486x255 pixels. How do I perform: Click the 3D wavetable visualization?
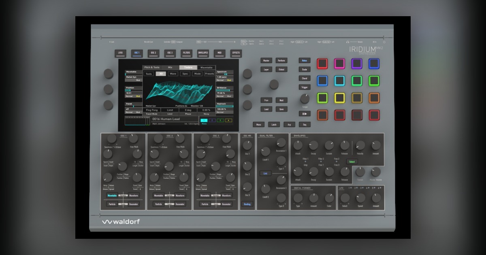click(179, 92)
